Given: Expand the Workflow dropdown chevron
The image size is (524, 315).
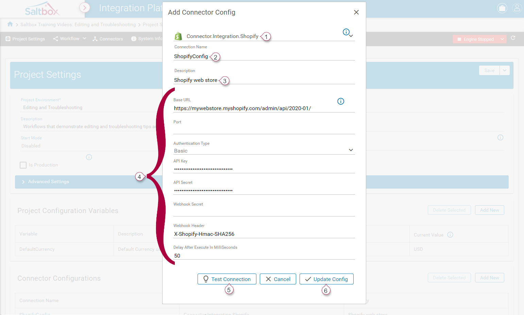Looking at the screenshot, I should pyautogui.click(x=84, y=38).
